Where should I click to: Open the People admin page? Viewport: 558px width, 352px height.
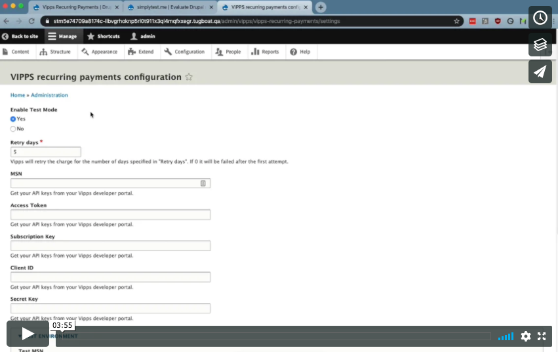(x=228, y=52)
